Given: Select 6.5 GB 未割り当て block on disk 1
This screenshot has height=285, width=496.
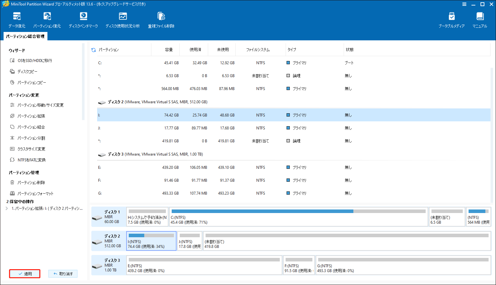Looking at the screenshot, I should click(447, 217).
